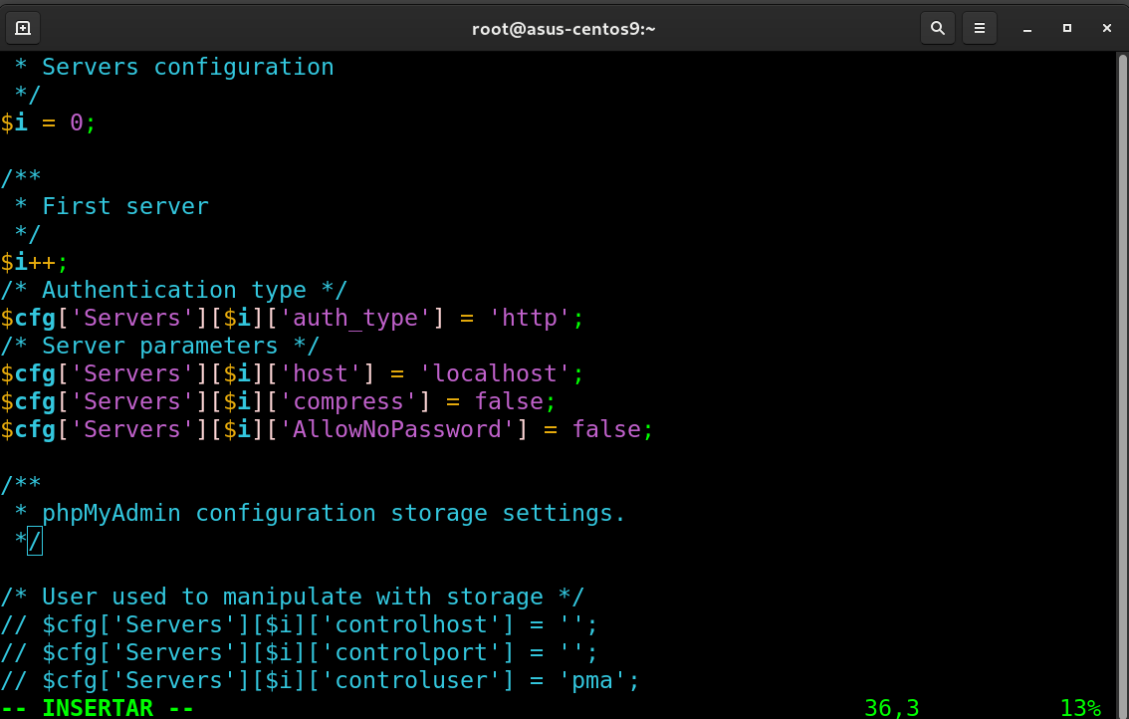
Task: Click the root@asus-centos9 title bar text
Action: pyautogui.click(x=564, y=28)
